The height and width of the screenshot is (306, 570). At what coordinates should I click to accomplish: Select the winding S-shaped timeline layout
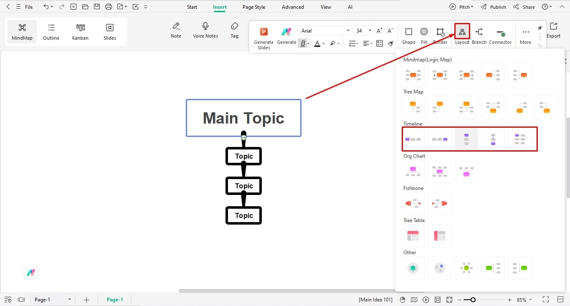pos(520,139)
